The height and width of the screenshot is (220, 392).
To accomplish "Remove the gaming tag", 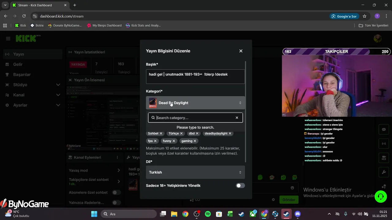I will click(195, 141).
